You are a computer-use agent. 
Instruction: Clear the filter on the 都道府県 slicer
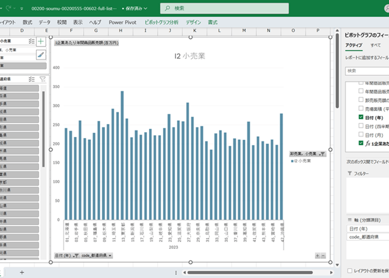tap(43, 79)
